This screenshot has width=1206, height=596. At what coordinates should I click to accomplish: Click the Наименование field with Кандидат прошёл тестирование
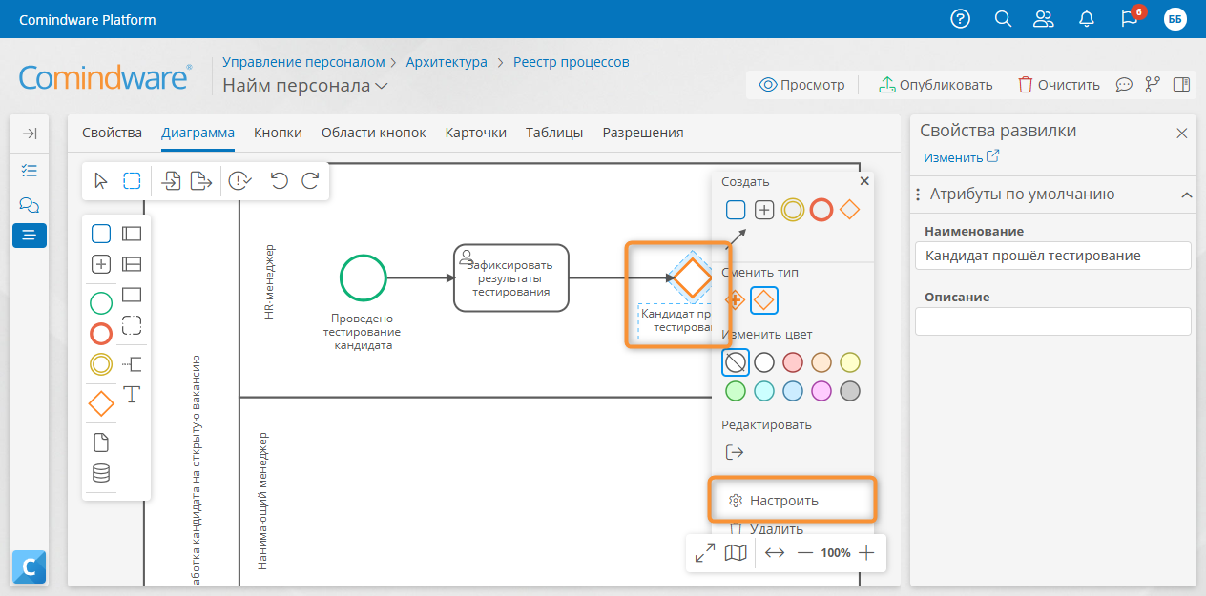click(x=1053, y=256)
